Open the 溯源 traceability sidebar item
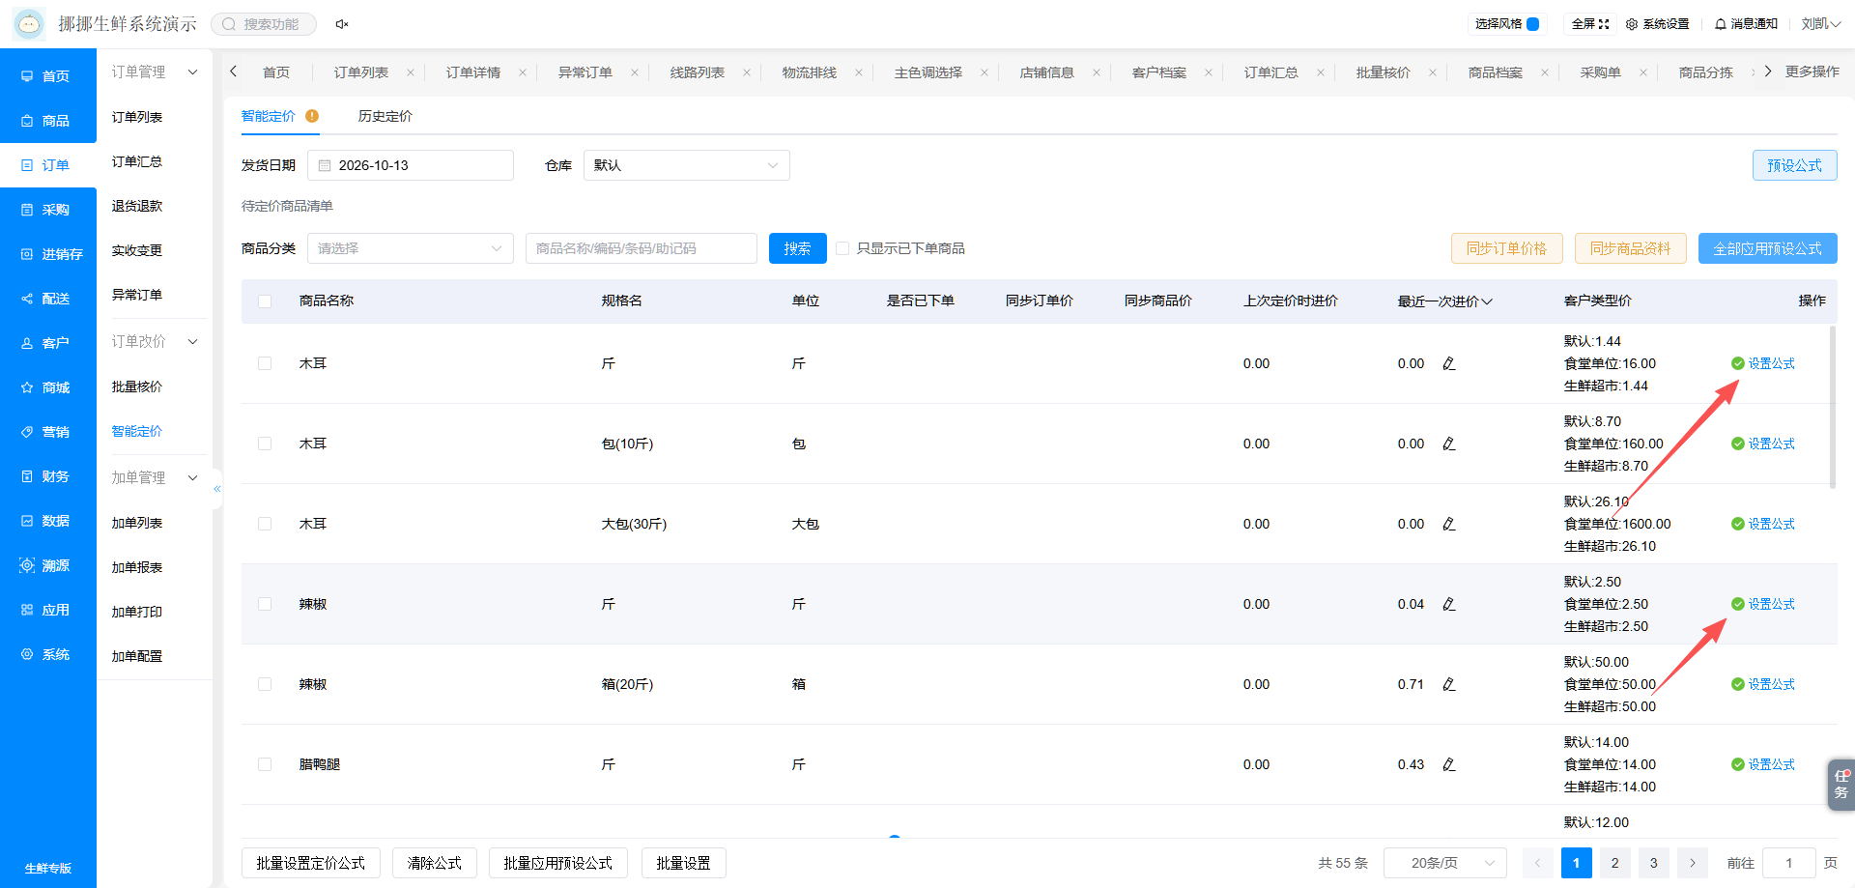This screenshot has width=1855, height=888. [x=47, y=565]
